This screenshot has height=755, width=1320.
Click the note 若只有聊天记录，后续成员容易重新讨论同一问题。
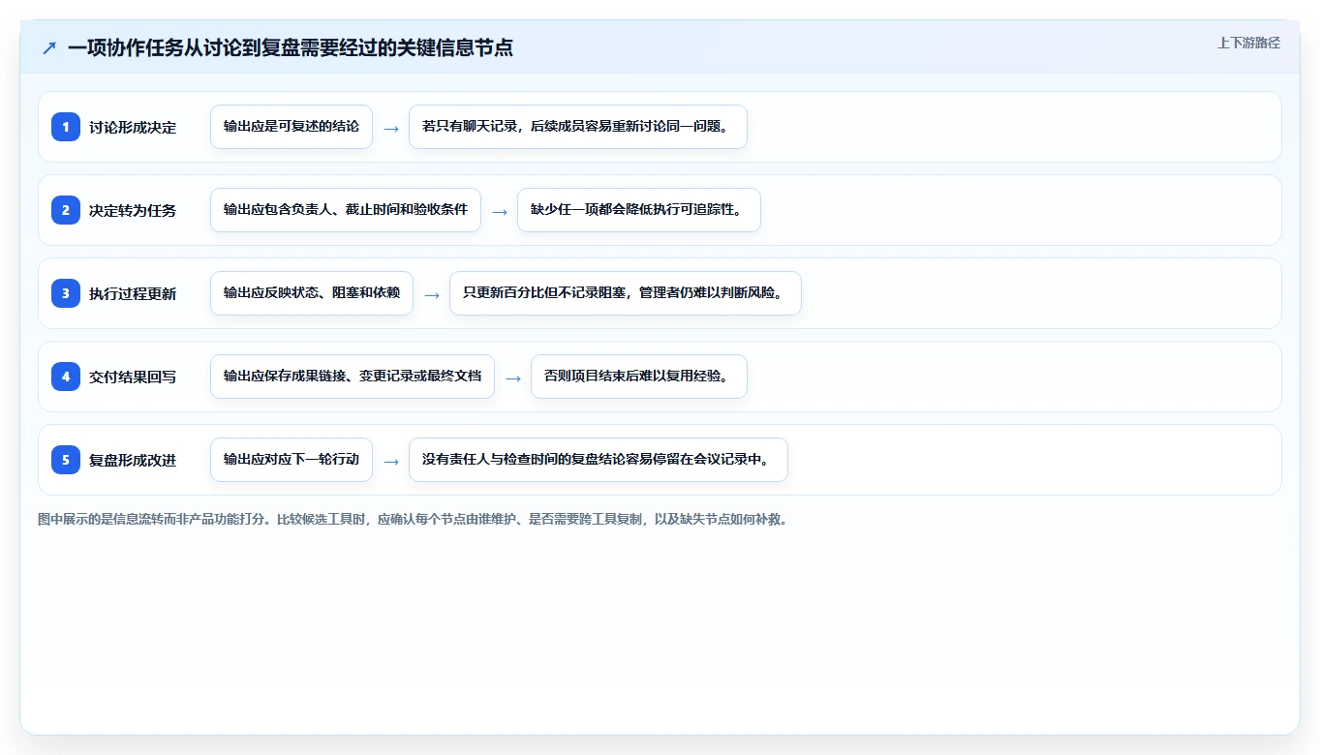coord(578,127)
